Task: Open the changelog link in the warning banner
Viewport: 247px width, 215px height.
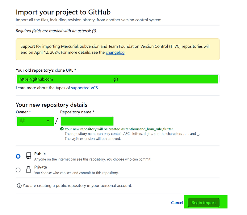Action: coord(115,53)
